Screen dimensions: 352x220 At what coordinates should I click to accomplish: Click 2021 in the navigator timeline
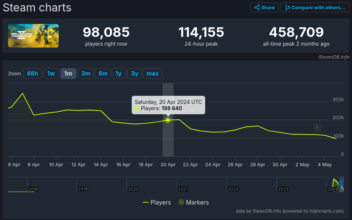(183, 189)
